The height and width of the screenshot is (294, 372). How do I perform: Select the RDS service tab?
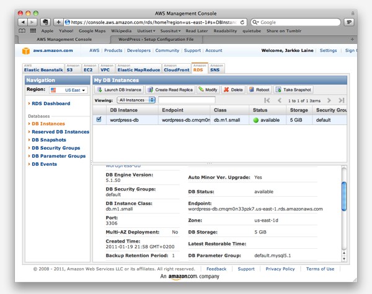pos(200,68)
